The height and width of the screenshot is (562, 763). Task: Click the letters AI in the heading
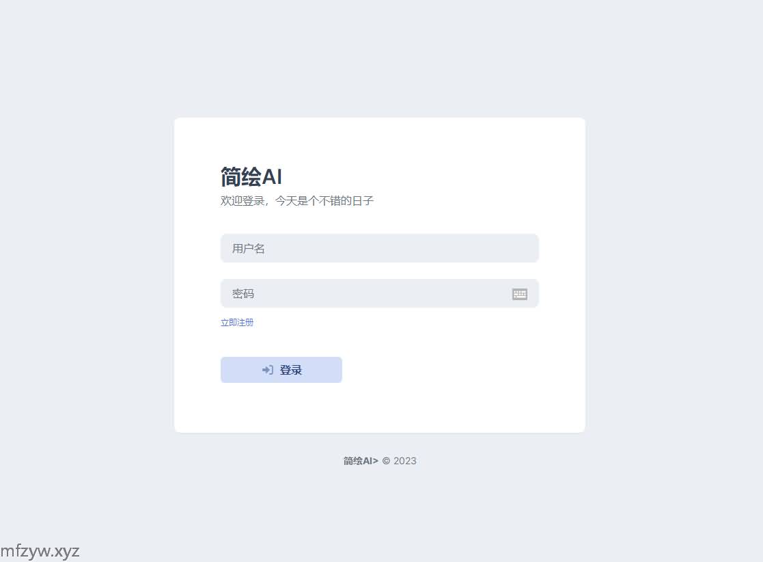pyautogui.click(x=272, y=177)
